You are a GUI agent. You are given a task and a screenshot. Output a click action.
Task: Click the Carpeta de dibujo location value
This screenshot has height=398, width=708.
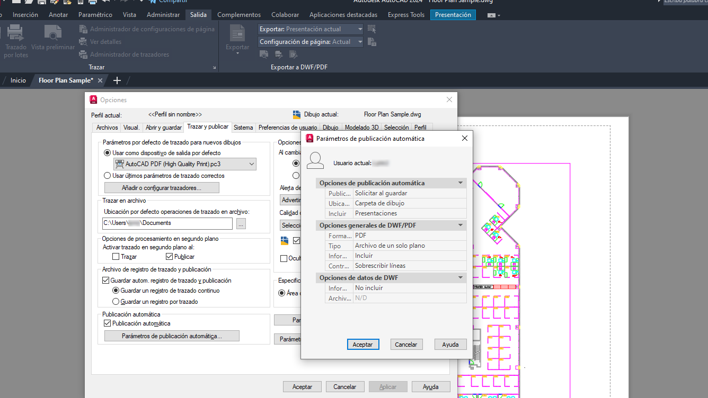click(410, 203)
